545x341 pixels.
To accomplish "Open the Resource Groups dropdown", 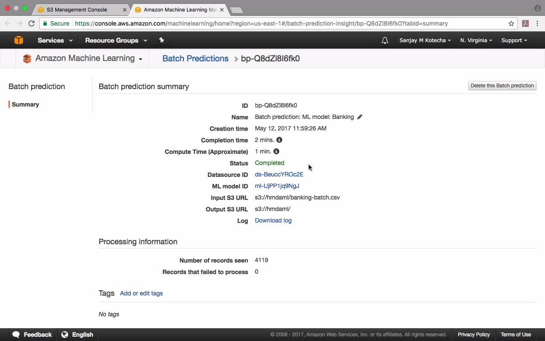I will (x=116, y=40).
